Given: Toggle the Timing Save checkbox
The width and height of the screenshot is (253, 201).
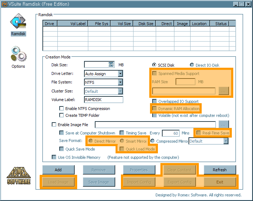Looking at the screenshot, I should (x=122, y=133).
